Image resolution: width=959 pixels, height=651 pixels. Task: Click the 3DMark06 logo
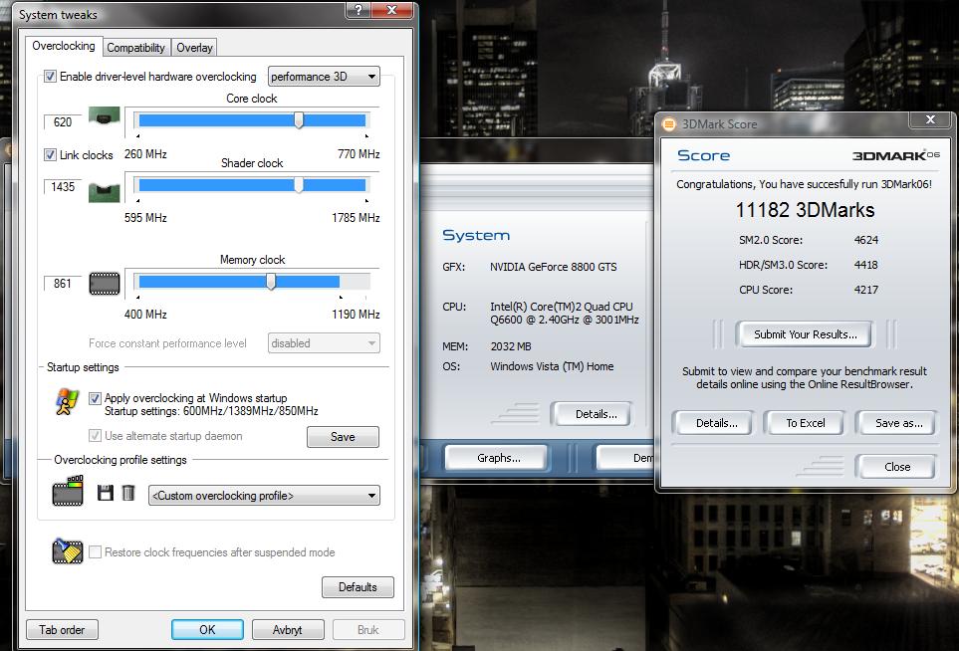896,155
